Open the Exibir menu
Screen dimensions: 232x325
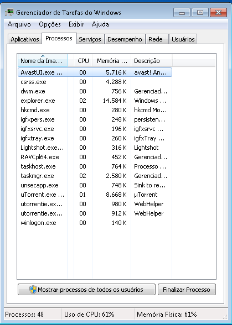[x=76, y=24]
